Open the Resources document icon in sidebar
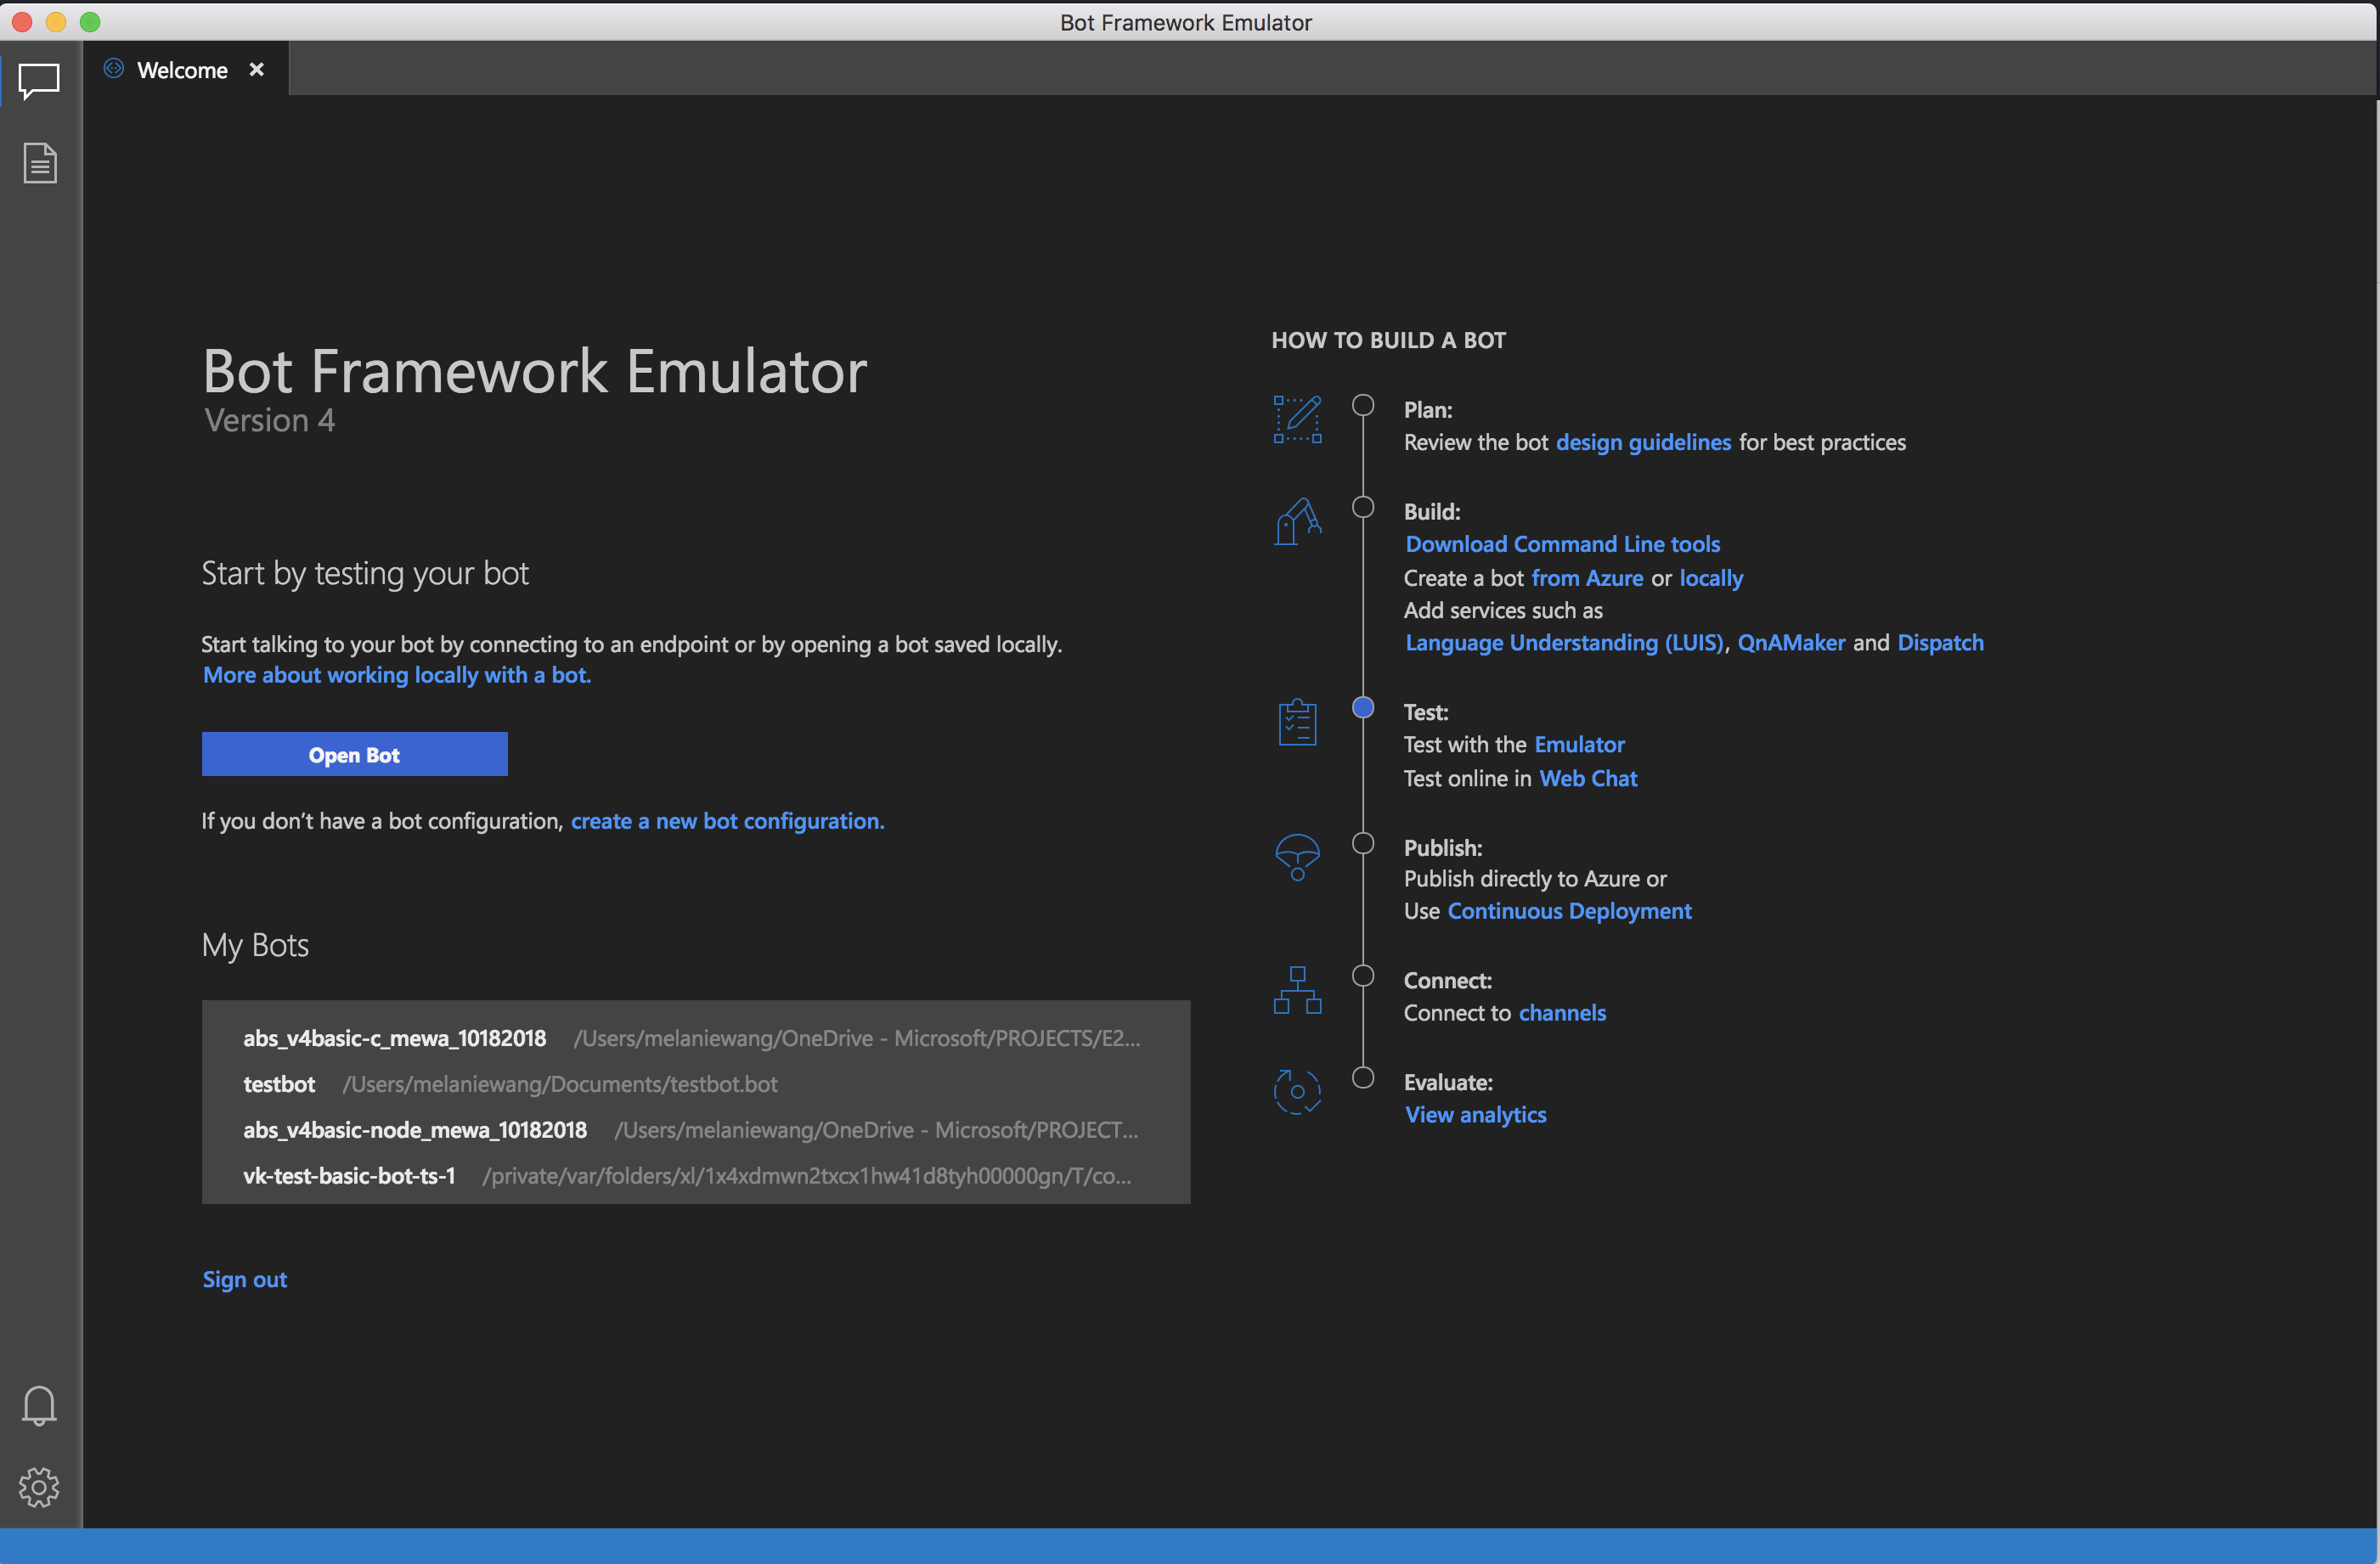Screen dimensions: 2380x1564 click(40, 163)
